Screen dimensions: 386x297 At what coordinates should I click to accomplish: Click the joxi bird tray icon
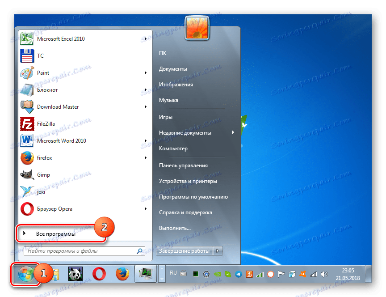tap(292, 274)
